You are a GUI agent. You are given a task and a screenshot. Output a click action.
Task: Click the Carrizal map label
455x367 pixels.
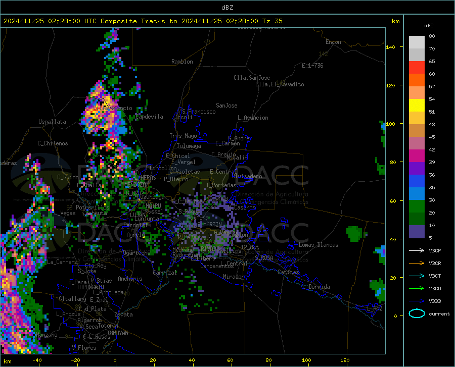[165, 273]
